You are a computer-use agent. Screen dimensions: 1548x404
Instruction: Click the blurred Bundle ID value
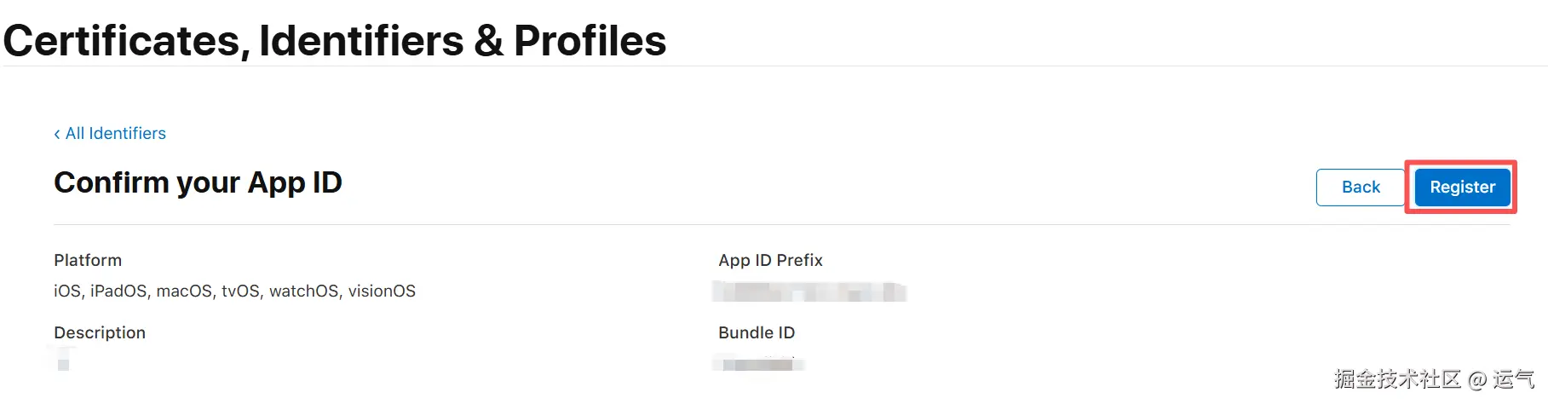click(x=758, y=364)
